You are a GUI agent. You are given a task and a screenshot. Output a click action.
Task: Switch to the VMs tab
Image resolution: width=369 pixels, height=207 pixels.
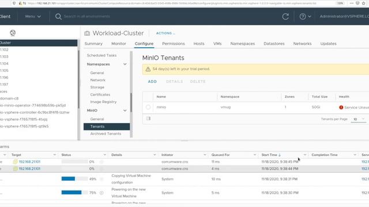click(217, 44)
